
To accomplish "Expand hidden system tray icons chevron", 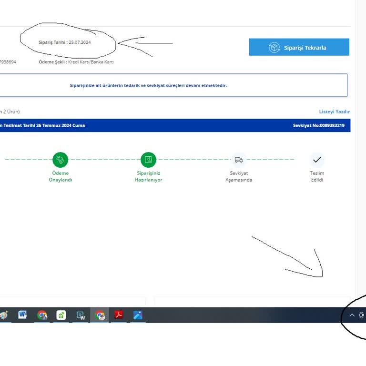I will pos(352,315).
